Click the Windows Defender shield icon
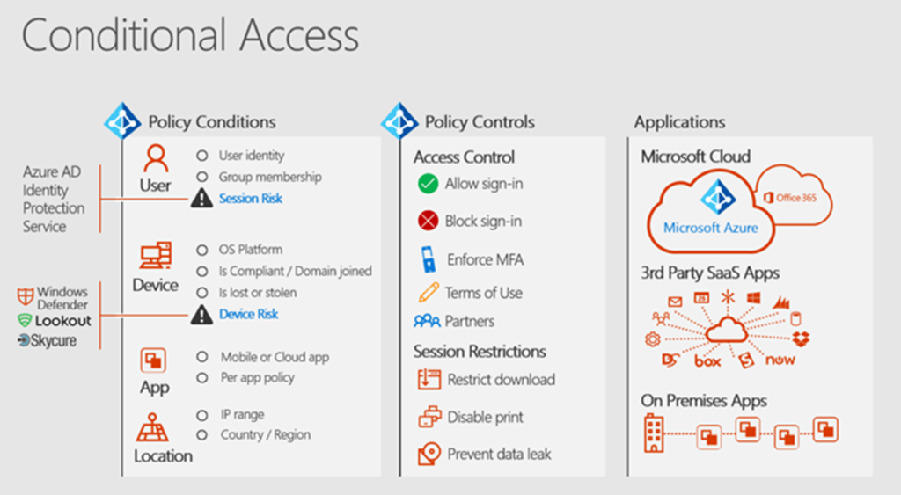This screenshot has width=901, height=495. 26,297
